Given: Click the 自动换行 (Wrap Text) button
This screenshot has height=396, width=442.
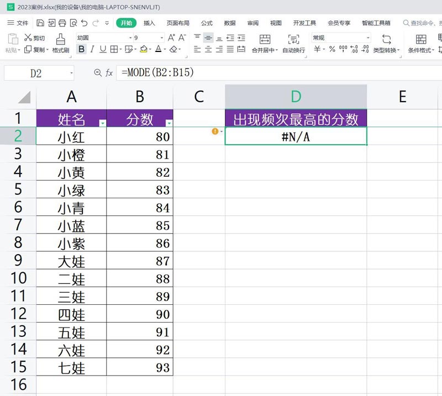Looking at the screenshot, I should point(293,44).
